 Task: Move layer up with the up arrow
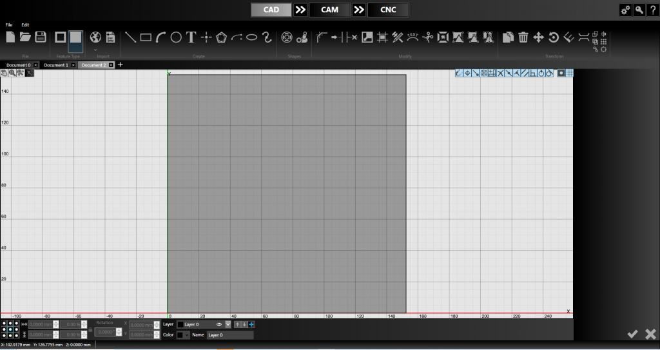[237, 324]
